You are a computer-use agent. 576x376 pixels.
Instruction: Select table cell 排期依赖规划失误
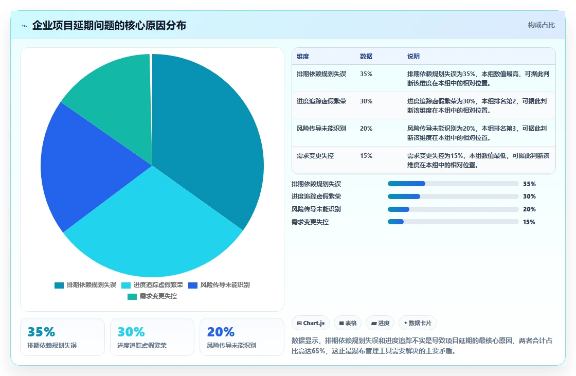click(x=321, y=74)
